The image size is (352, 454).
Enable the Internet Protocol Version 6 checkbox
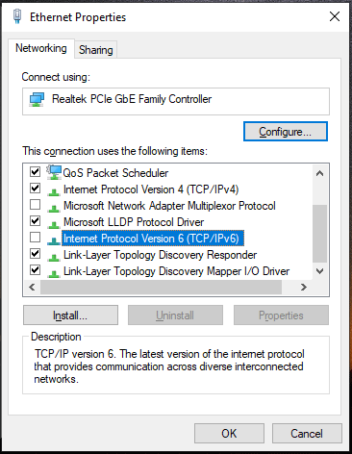point(35,238)
